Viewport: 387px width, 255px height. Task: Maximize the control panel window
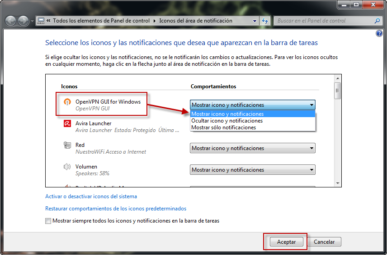point(356,4)
